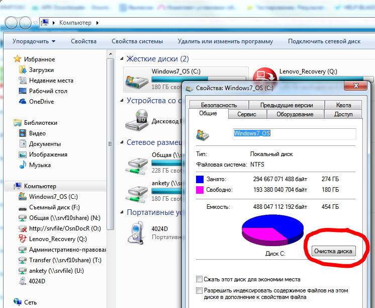Click the computer icon in address bar
Viewport: 375px width, 308px height.
45,23
